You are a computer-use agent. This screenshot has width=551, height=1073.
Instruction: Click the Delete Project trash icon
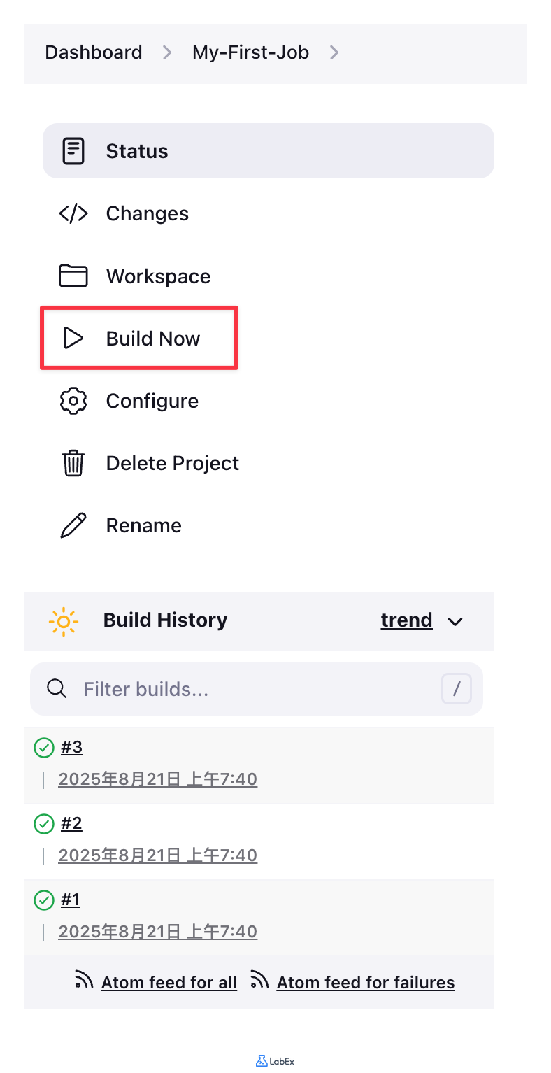tap(73, 462)
